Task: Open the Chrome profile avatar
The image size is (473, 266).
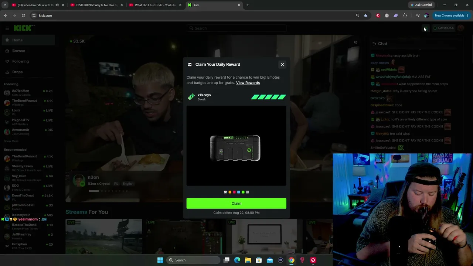Action: 426,16
